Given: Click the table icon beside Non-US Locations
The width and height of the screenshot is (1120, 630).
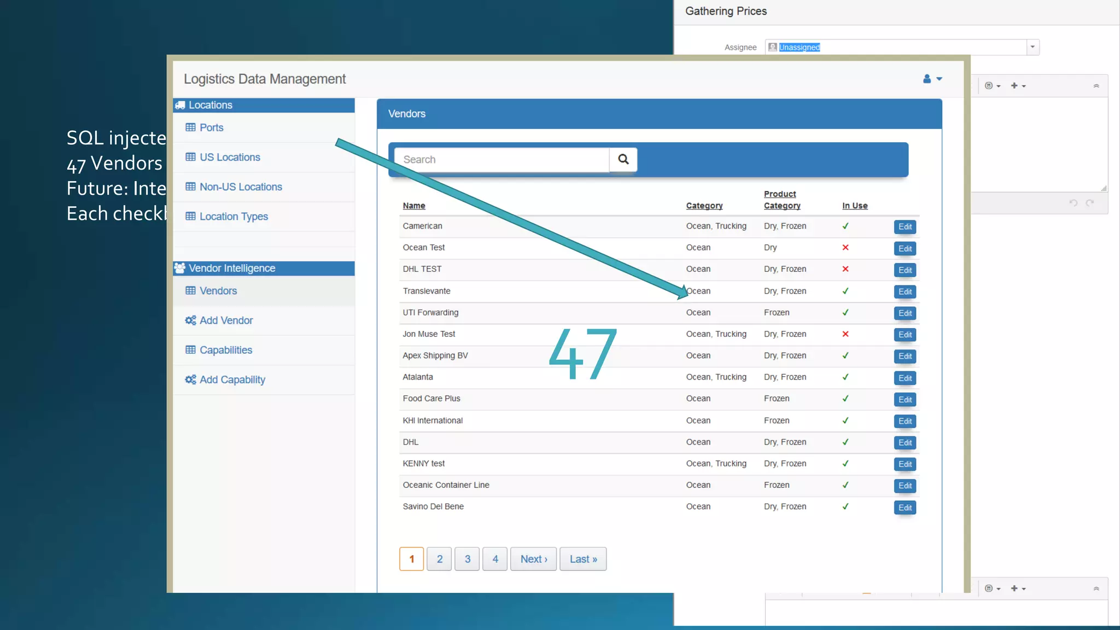Looking at the screenshot, I should [190, 186].
